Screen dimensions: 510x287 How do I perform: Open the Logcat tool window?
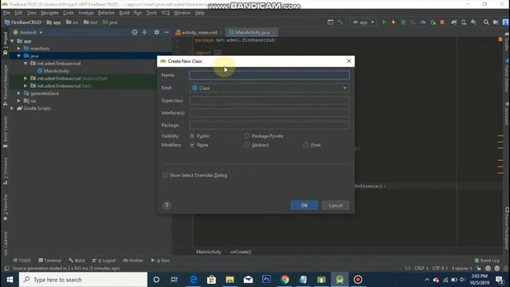point(104,261)
